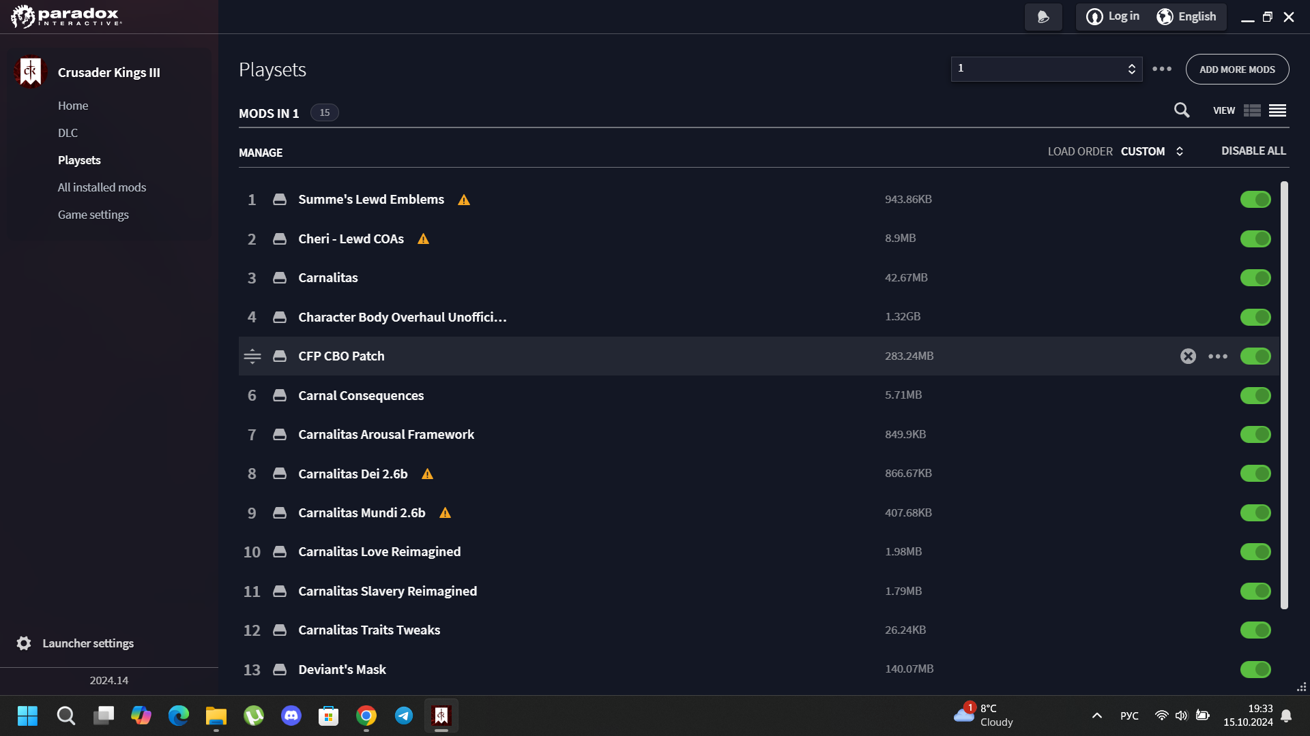
Task: Click local mod icon for Carnalitas
Action: [x=280, y=278]
